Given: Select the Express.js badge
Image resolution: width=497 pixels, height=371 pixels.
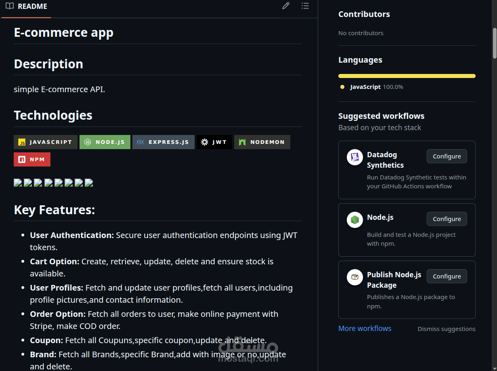Looking at the screenshot, I should coord(163,142).
